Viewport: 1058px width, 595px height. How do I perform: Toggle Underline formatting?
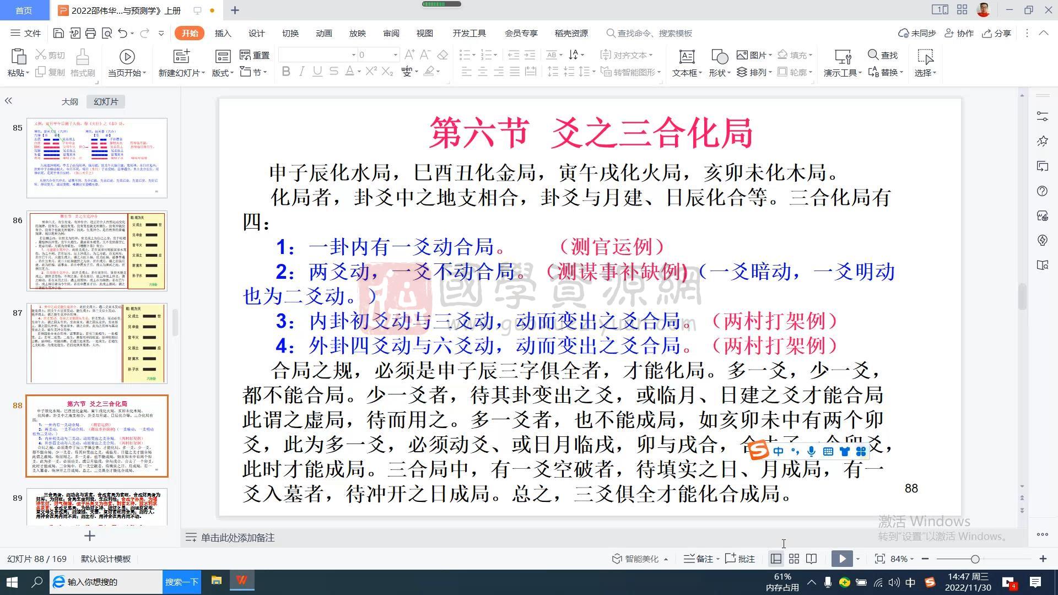317,72
